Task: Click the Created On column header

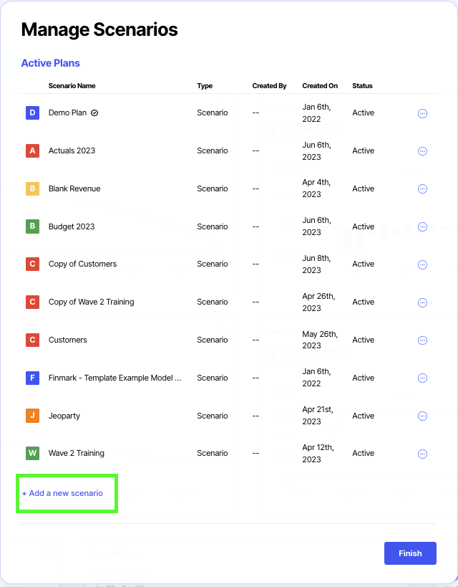Action: pyautogui.click(x=320, y=86)
